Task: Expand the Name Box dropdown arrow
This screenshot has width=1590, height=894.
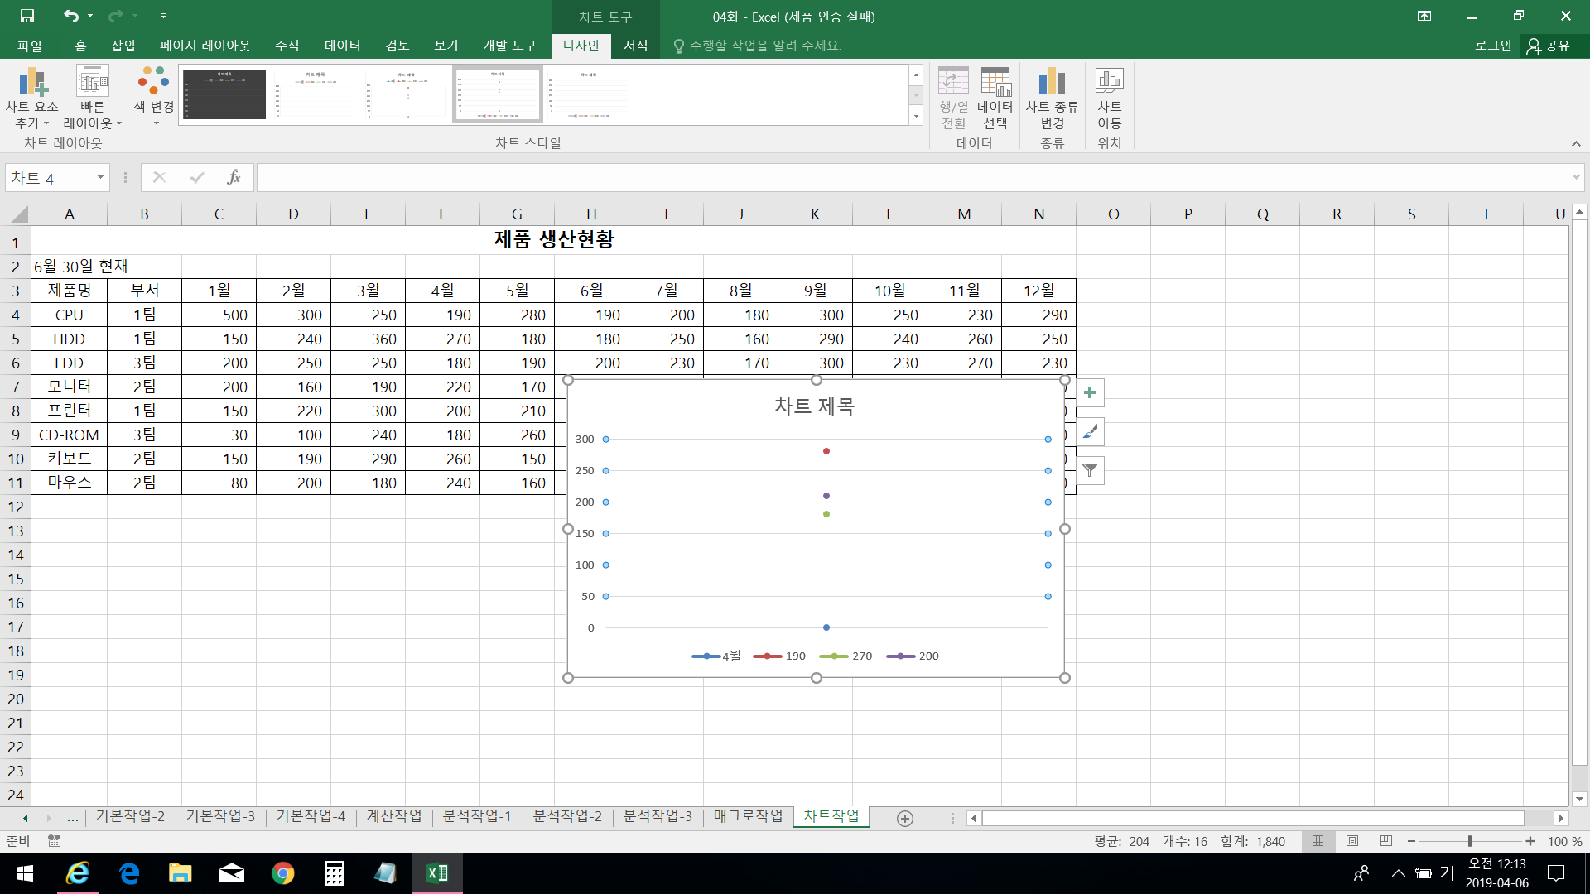Action: [100, 177]
